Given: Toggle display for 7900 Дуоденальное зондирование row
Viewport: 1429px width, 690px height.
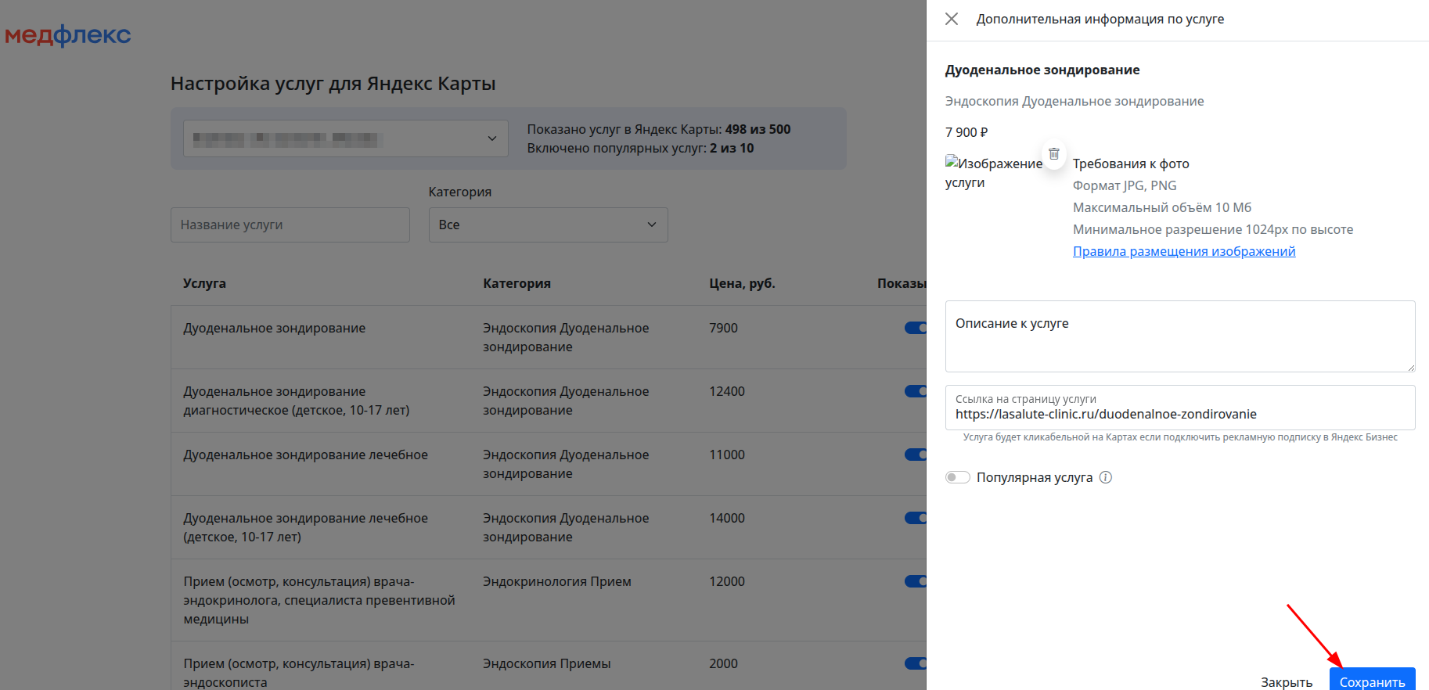Looking at the screenshot, I should (915, 328).
